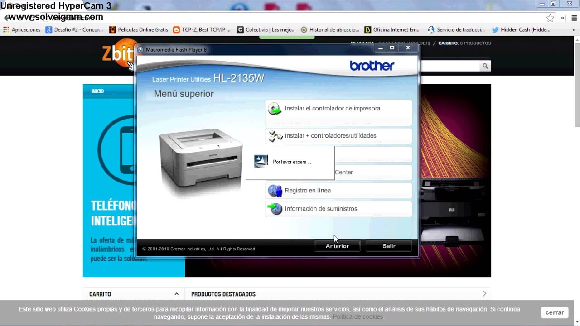Viewport: 580px width, 326px height.
Task: Click the Anterior button
Action: pos(338,246)
